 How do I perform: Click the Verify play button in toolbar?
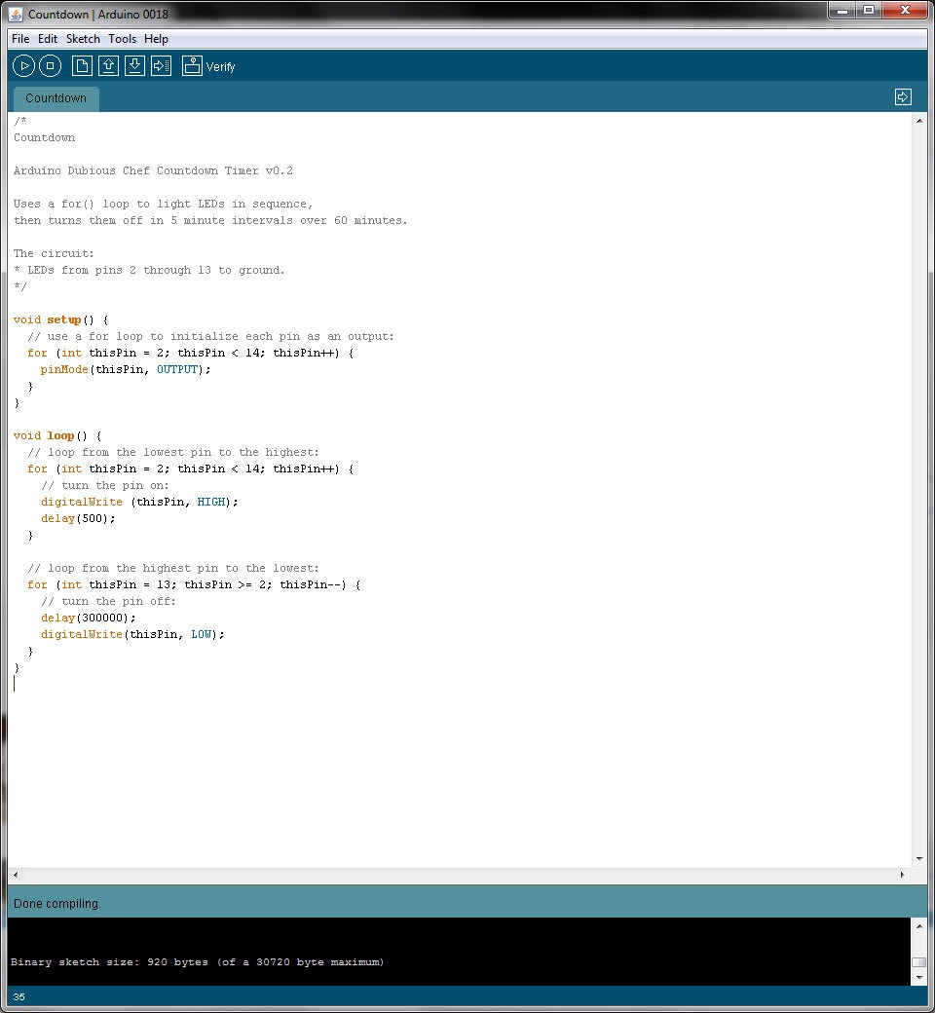(x=24, y=66)
